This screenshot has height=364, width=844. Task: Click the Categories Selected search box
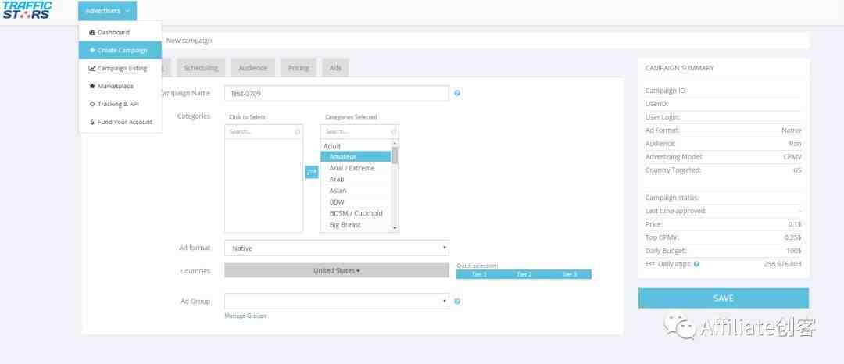click(x=359, y=132)
